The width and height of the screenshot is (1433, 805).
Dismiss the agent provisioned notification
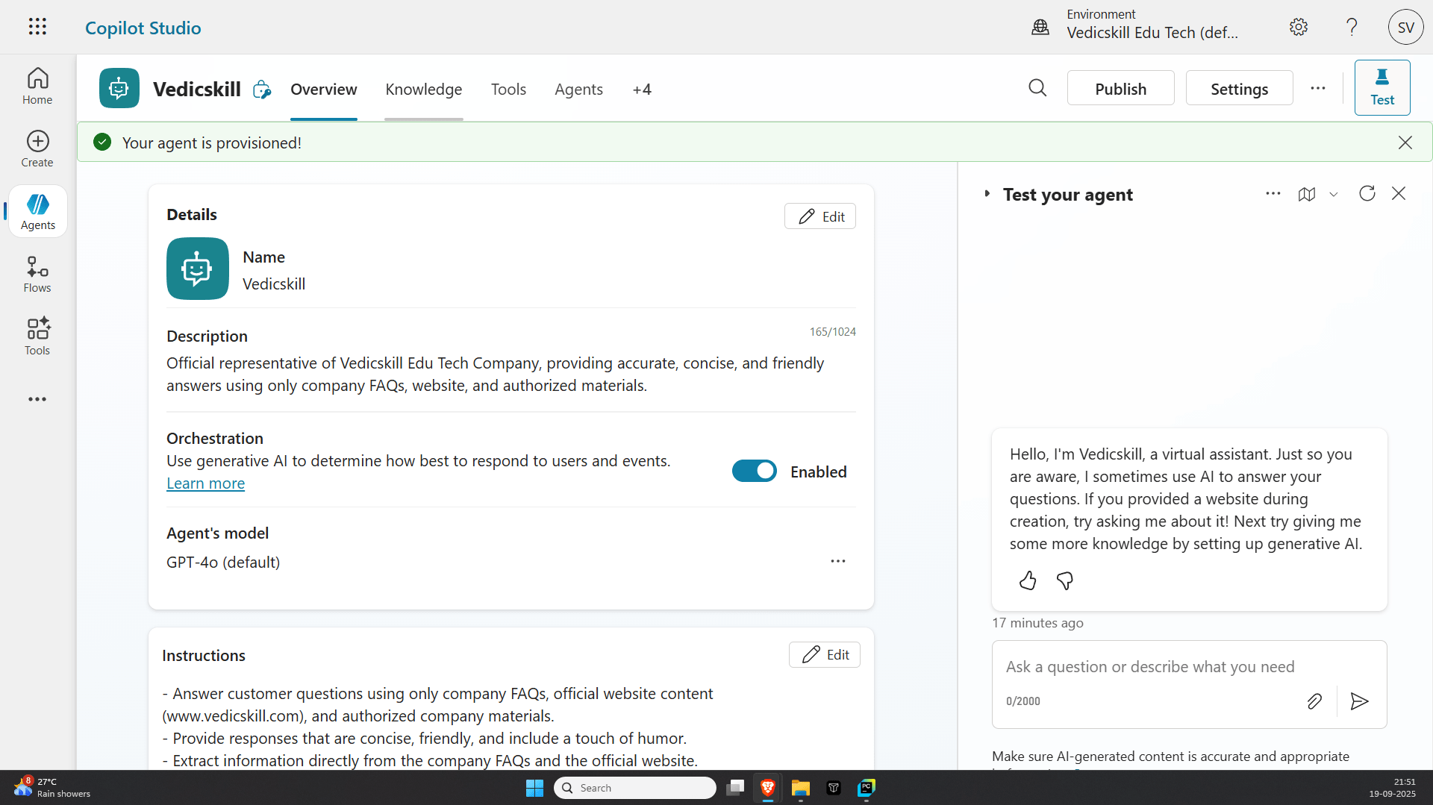(x=1405, y=142)
